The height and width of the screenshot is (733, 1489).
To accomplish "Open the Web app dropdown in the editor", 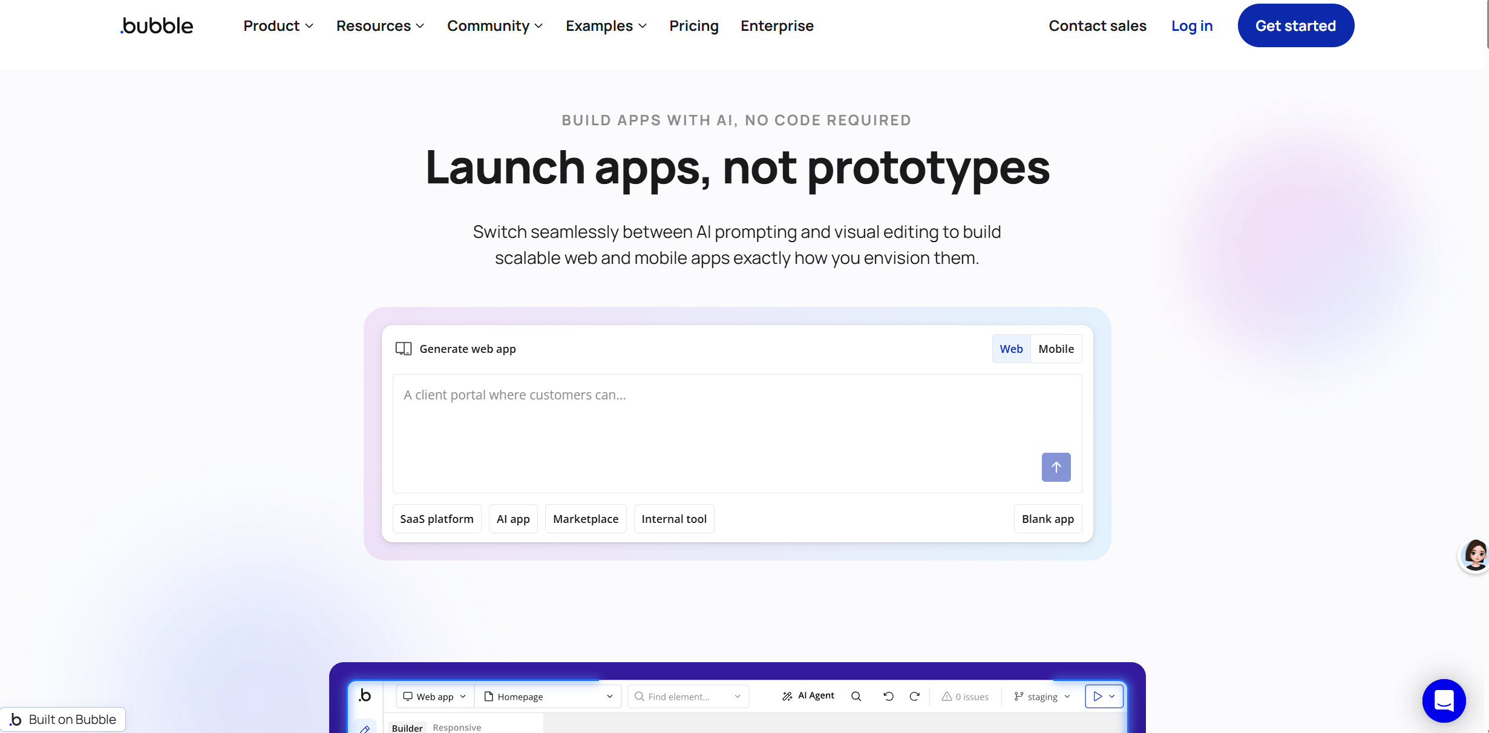I will [x=434, y=697].
